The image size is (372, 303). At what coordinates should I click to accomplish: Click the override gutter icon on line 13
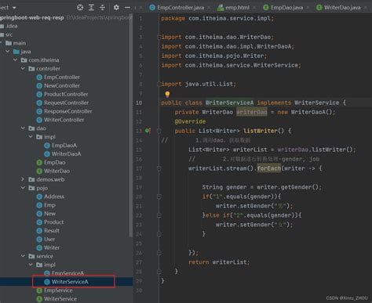(x=148, y=131)
